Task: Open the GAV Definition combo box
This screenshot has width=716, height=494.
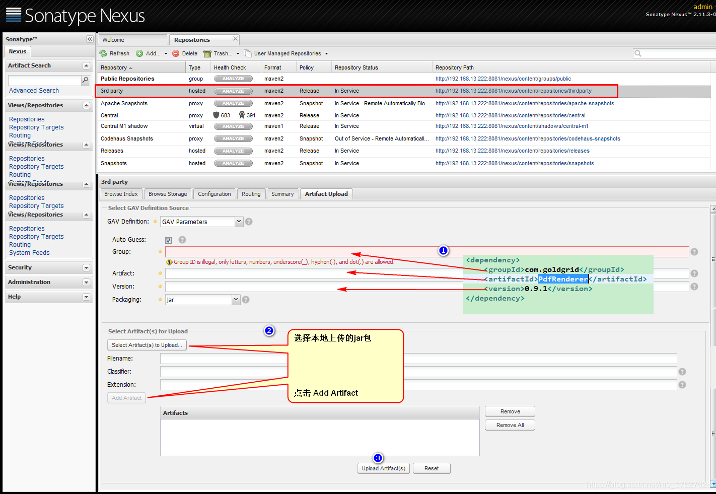Action: point(239,222)
